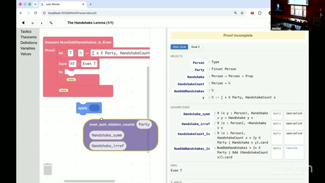Open the extensions puzzle icon
325x183 pixels.
(259, 13)
